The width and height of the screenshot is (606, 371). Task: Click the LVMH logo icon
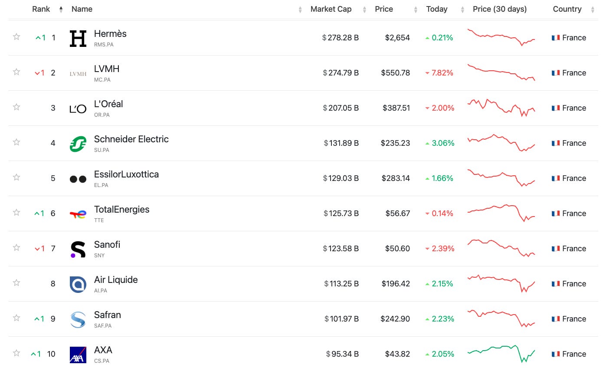(x=78, y=74)
